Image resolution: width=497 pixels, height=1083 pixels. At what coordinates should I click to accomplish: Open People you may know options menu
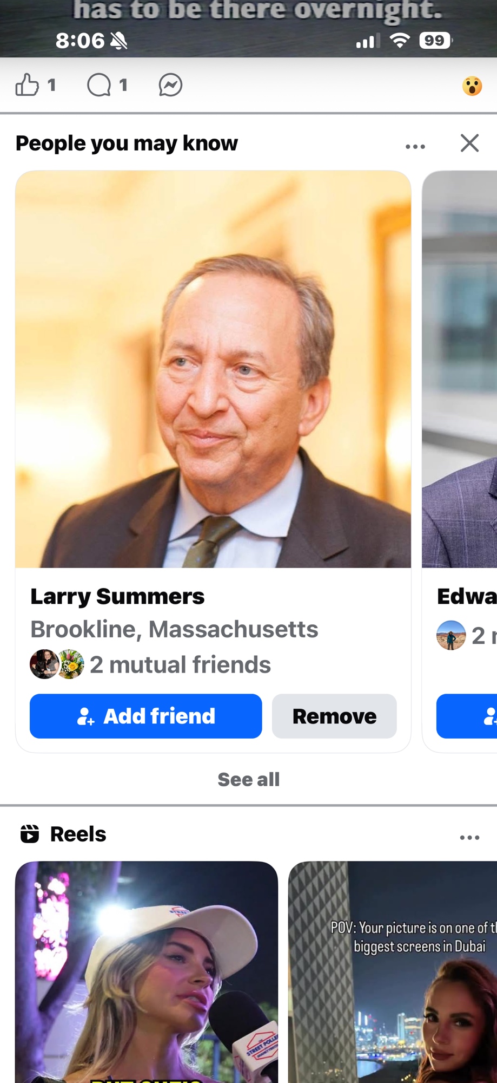pos(415,146)
